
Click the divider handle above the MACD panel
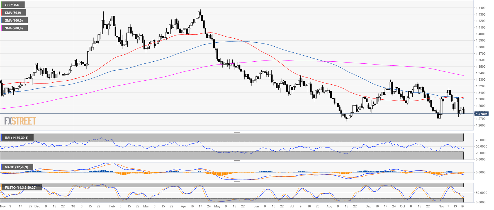[x=236, y=161]
